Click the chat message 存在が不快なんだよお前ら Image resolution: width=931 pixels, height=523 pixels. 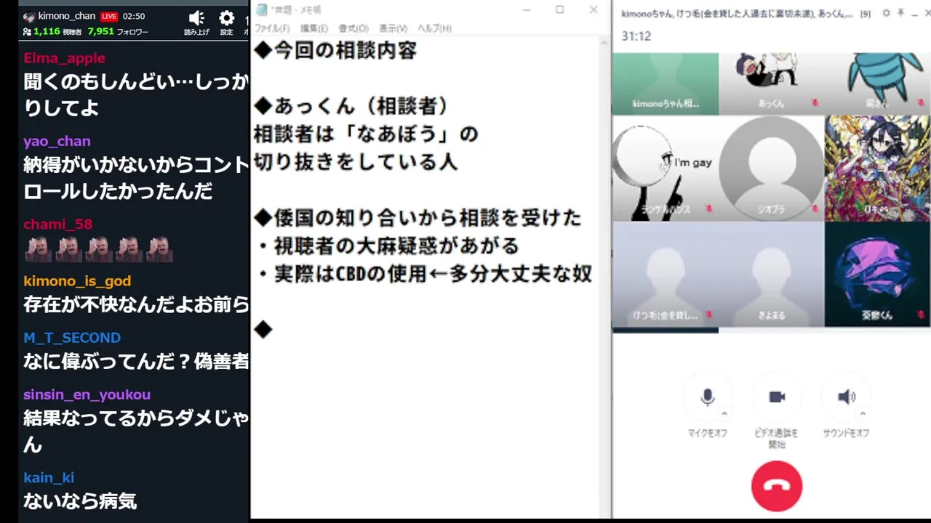pyautogui.click(x=137, y=304)
